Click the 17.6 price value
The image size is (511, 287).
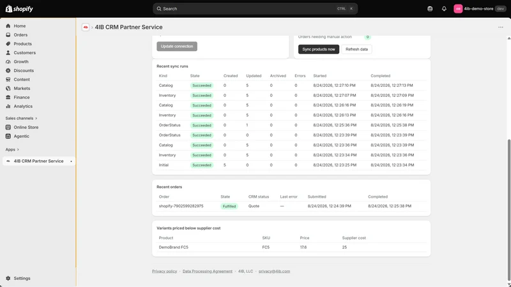pos(303,247)
